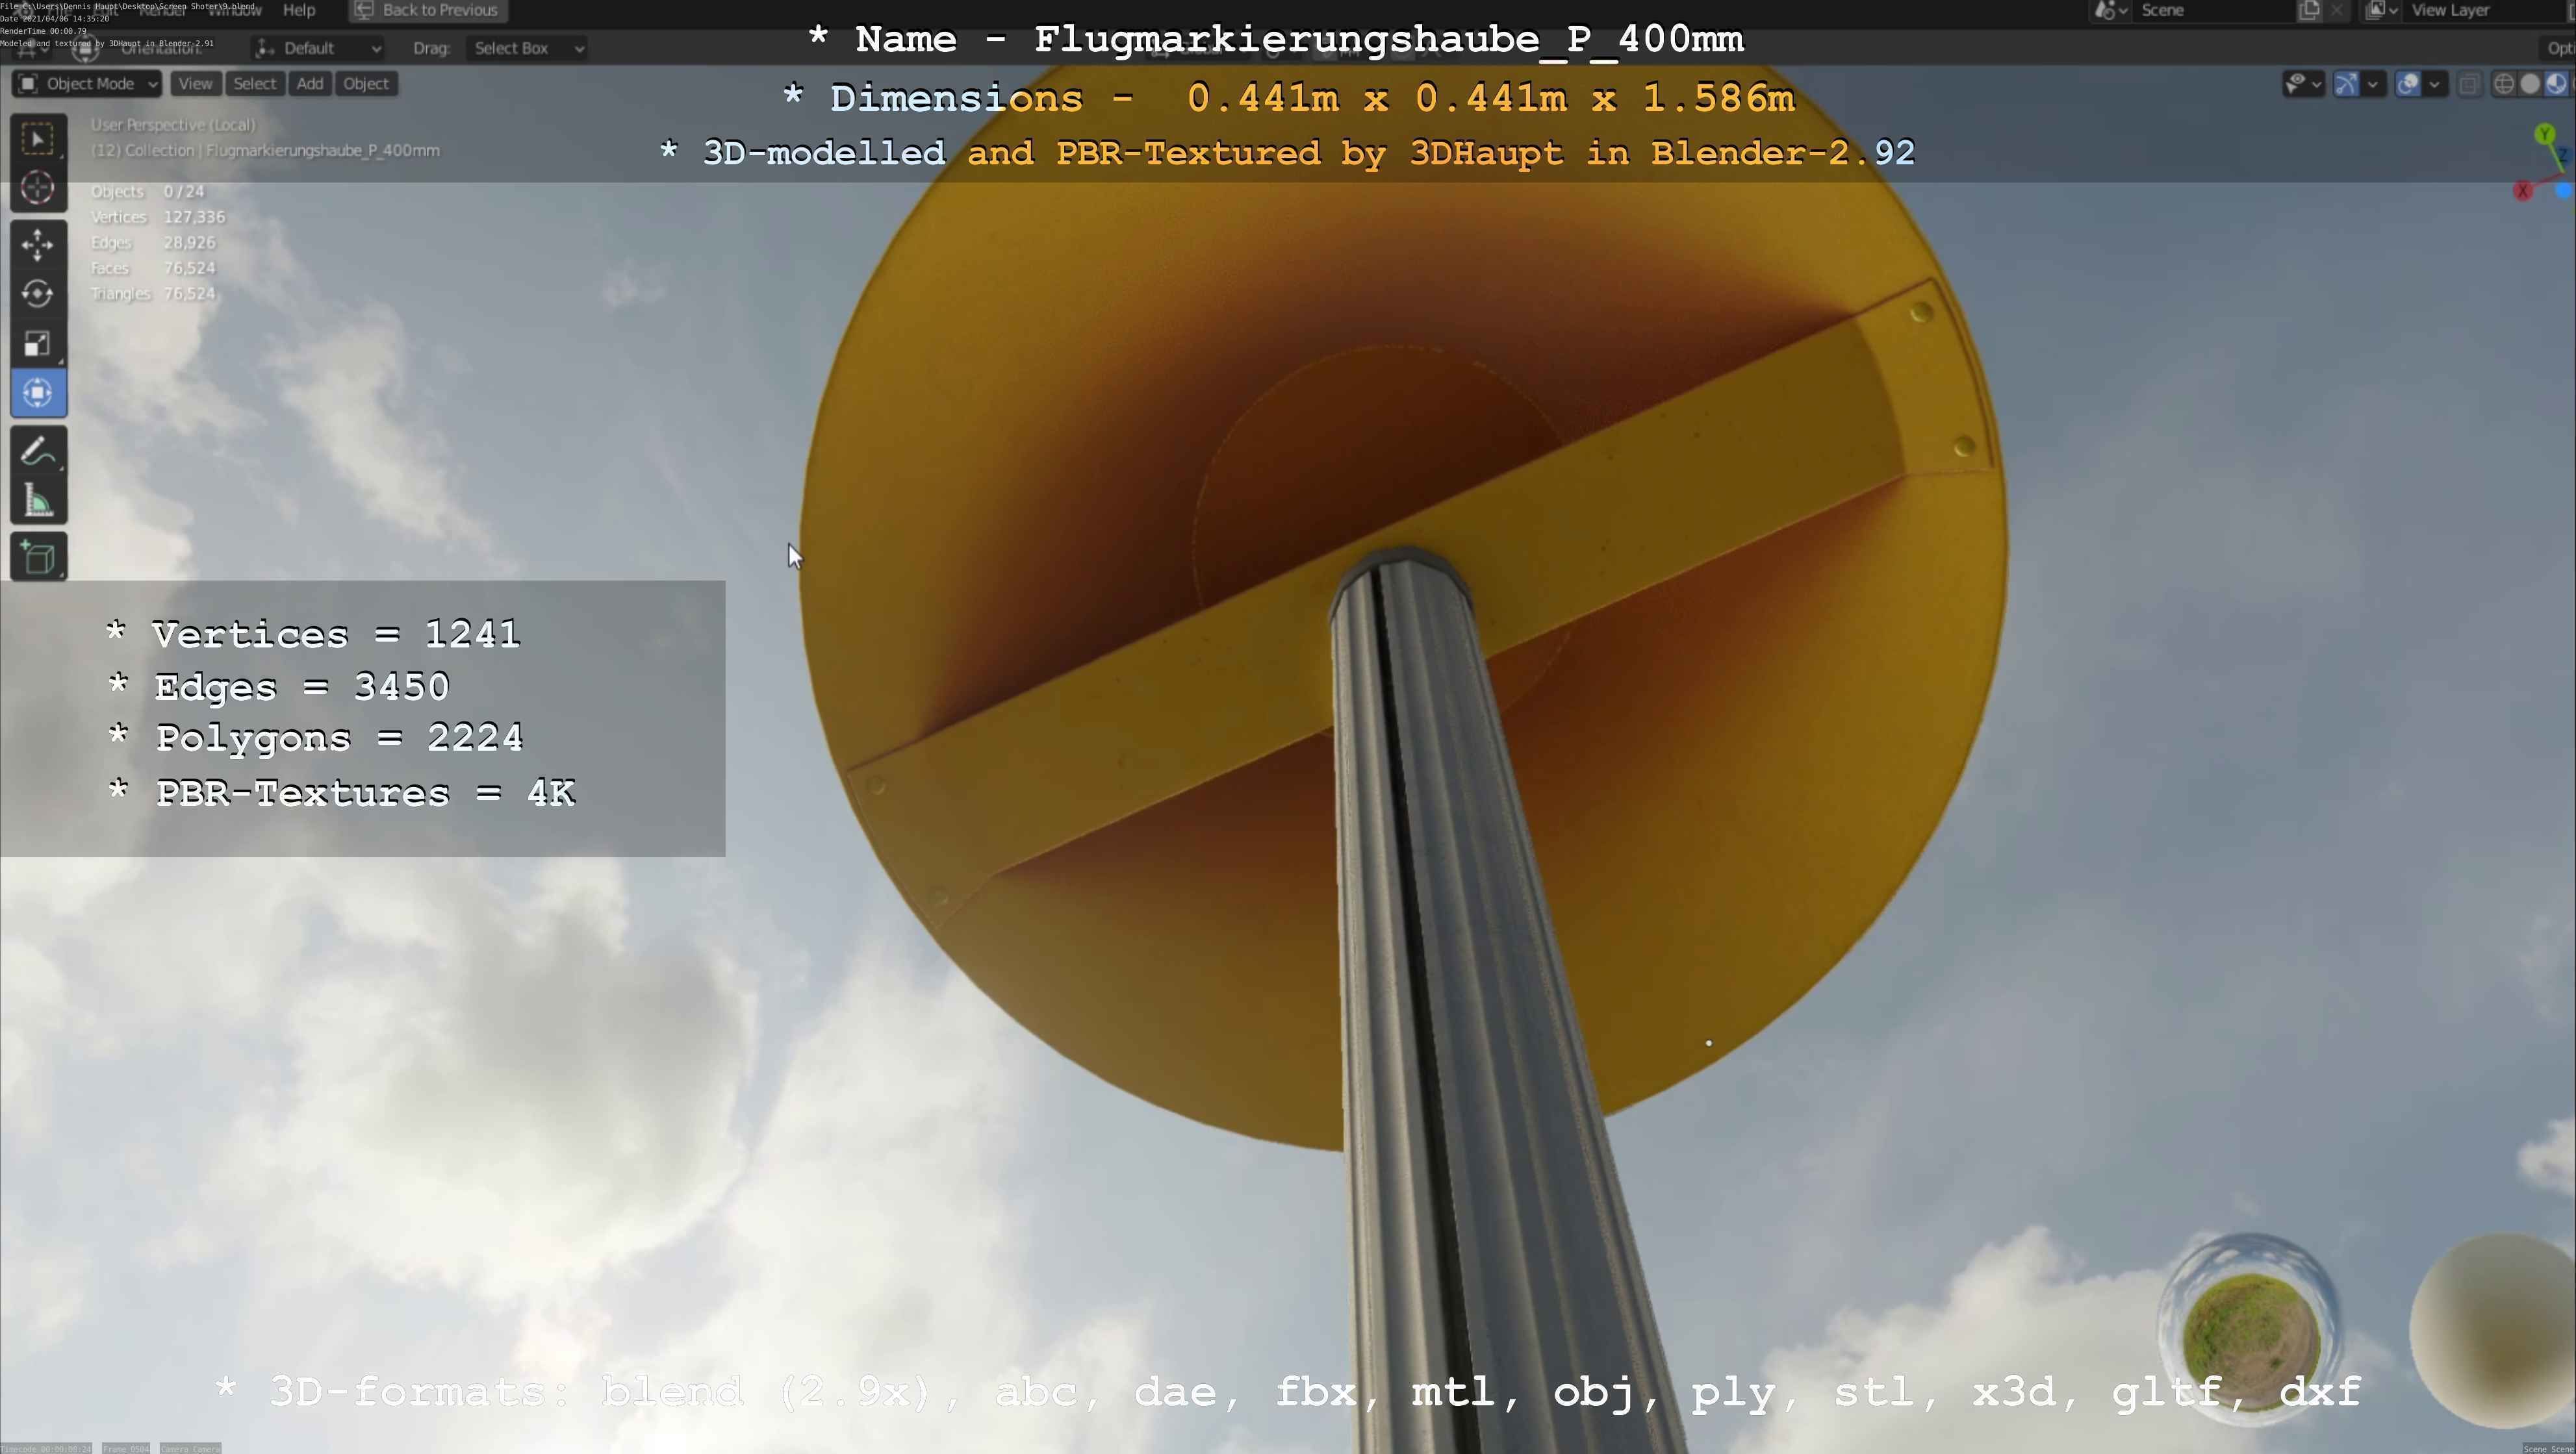2576x1454 pixels.
Task: Expand the Orientation Default dropdown
Action: 318,48
